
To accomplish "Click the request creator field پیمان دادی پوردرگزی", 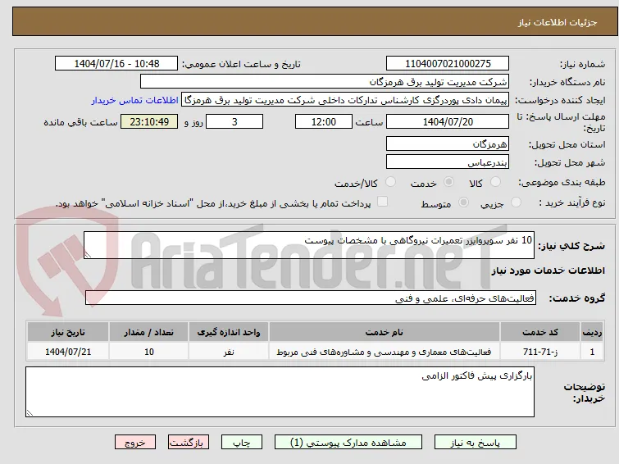I will pyautogui.click(x=345, y=100).
